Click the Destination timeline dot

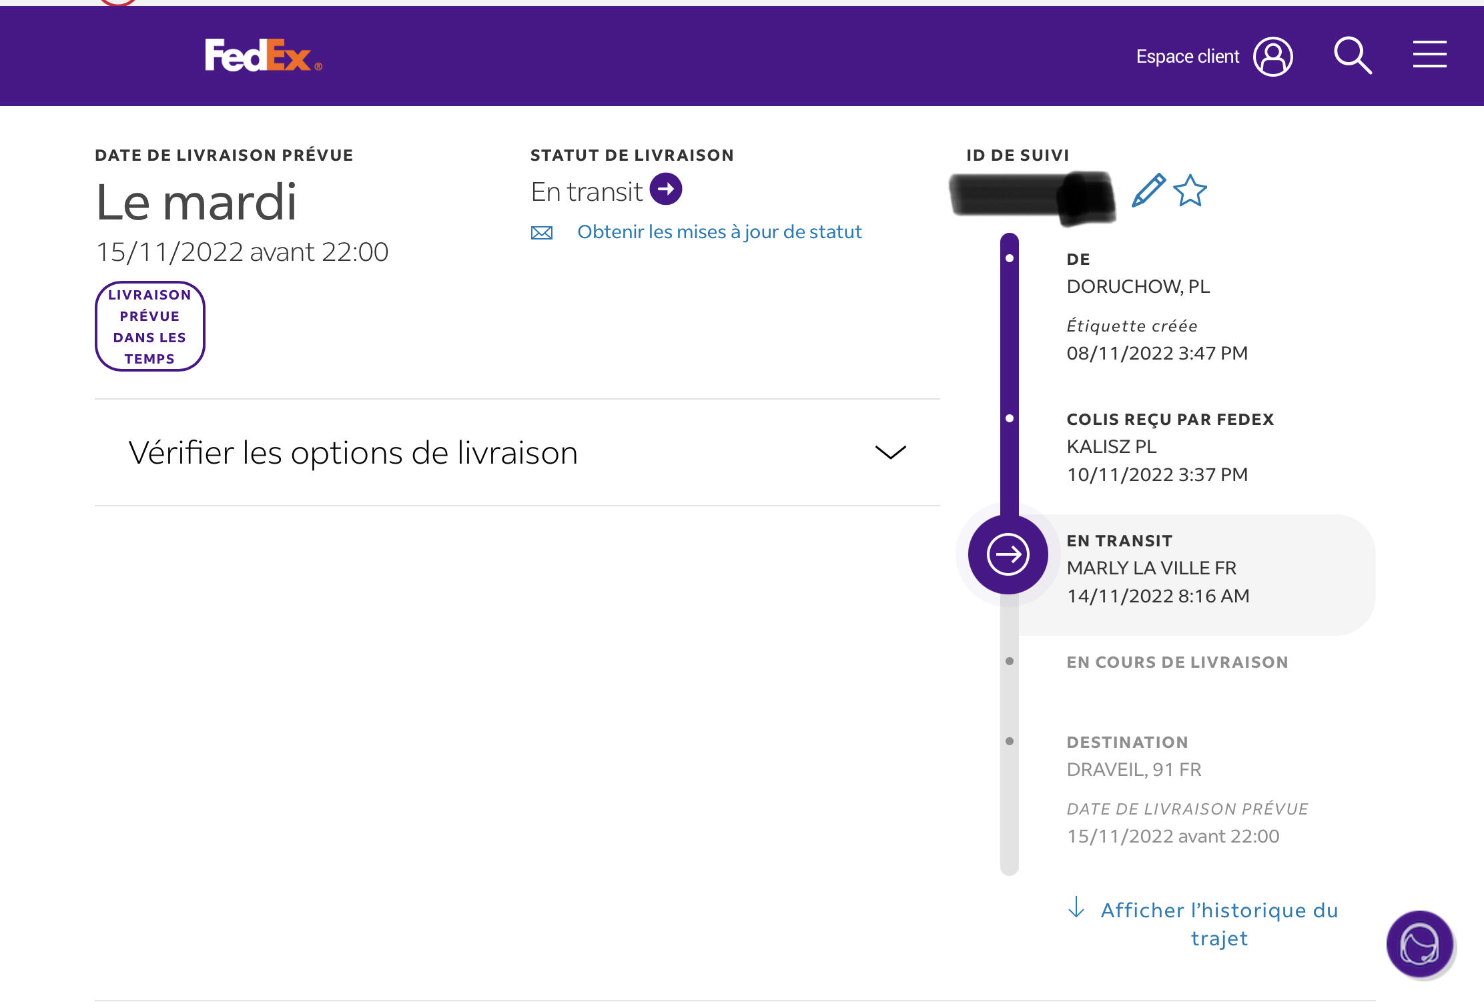click(1010, 741)
